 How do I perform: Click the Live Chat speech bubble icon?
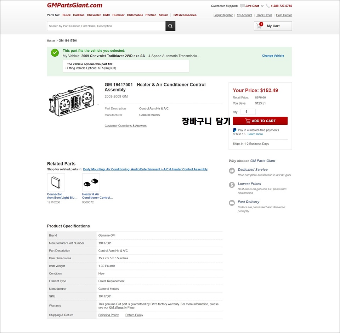coord(242,6)
